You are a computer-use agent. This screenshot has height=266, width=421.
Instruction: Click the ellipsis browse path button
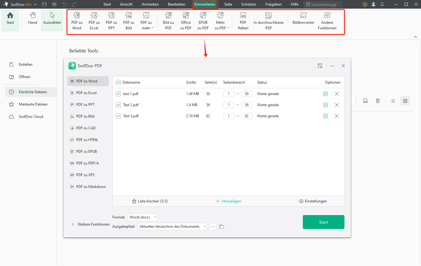(213, 227)
